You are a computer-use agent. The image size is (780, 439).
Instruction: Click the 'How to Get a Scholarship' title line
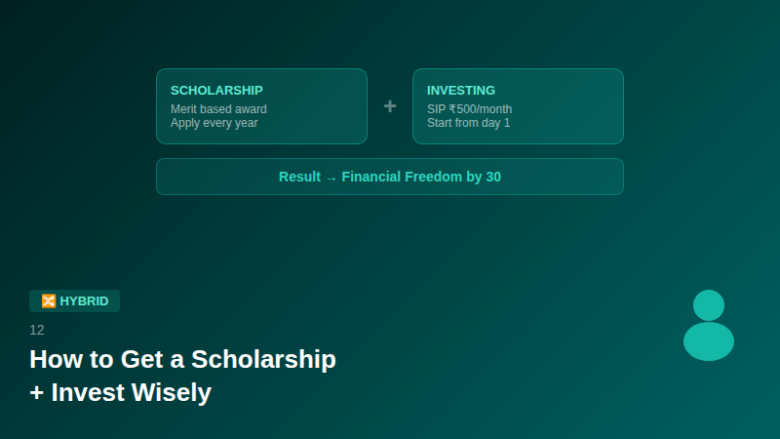pyautogui.click(x=182, y=359)
